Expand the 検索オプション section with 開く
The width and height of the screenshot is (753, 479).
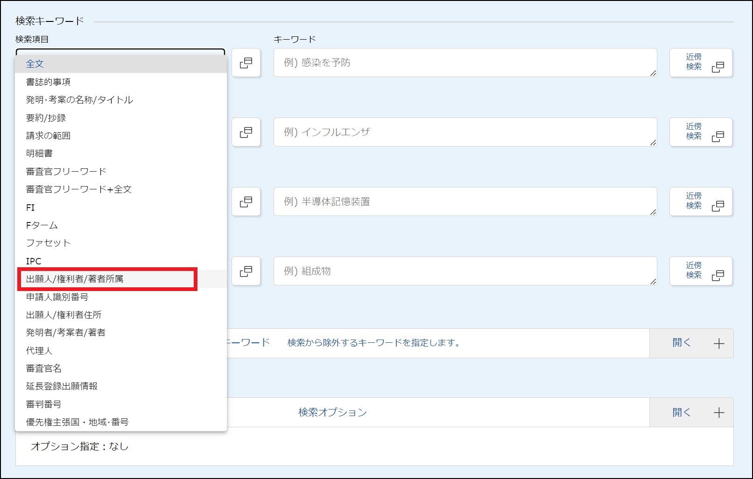coord(691,412)
